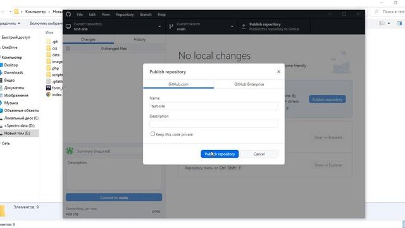
Task: Click the commit Description text area
Action: pyautogui.click(x=114, y=175)
